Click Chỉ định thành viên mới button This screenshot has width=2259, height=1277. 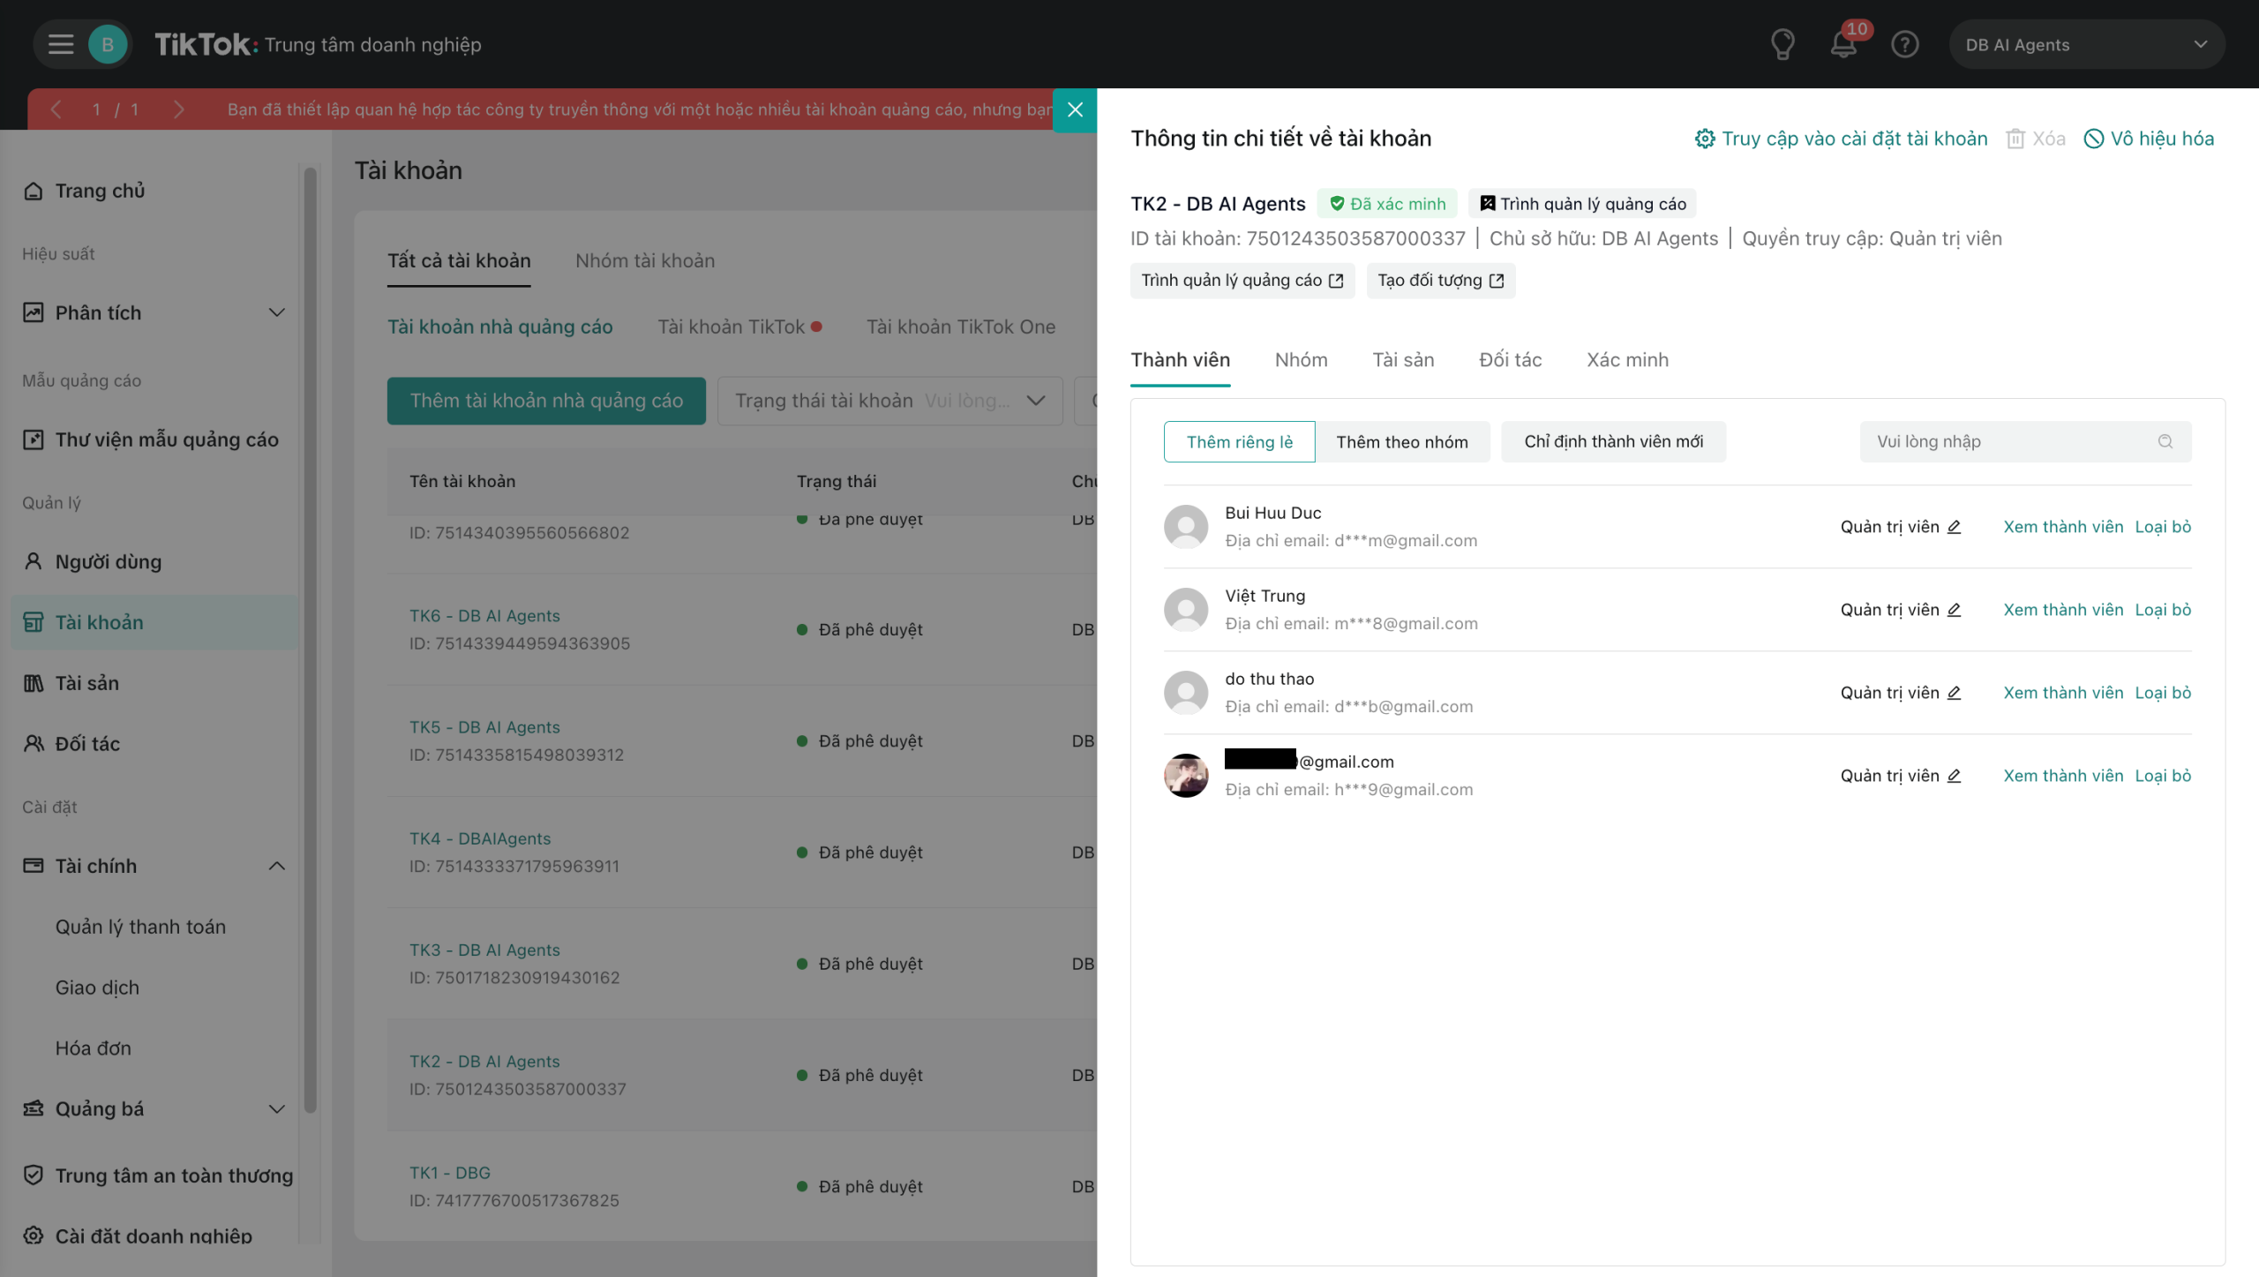coord(1613,441)
